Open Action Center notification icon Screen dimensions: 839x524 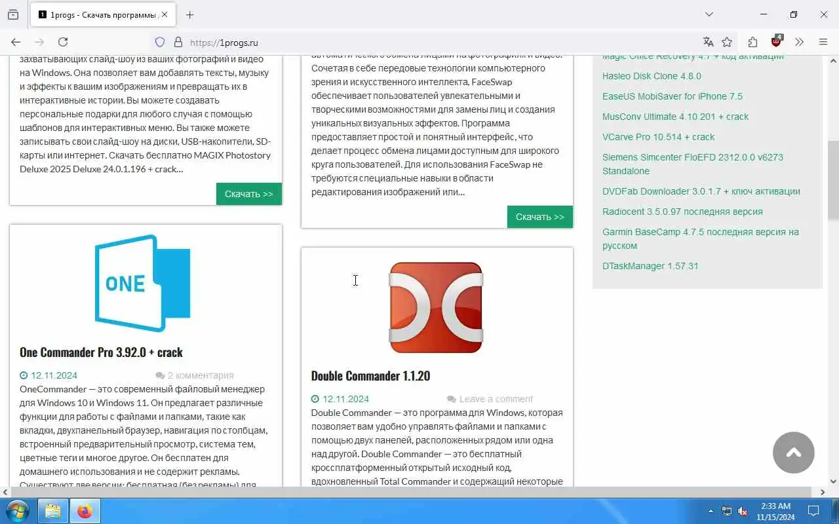click(813, 511)
